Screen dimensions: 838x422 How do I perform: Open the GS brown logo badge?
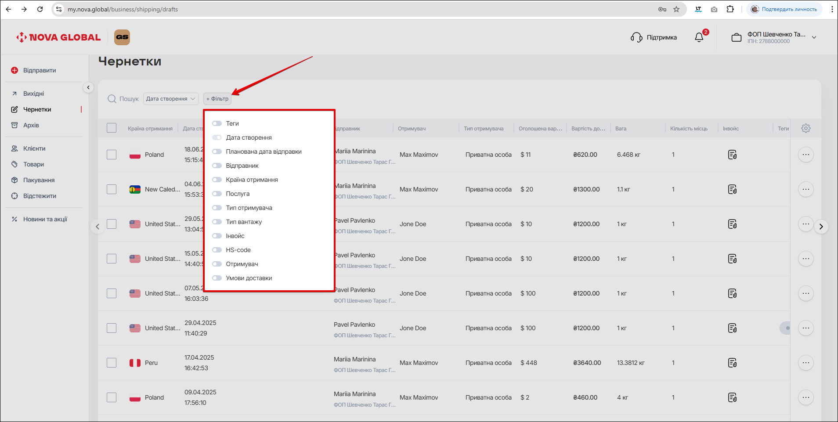click(122, 37)
